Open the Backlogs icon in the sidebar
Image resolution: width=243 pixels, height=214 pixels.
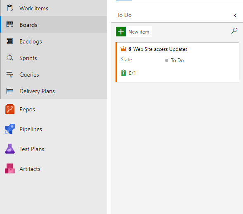(x=9, y=41)
